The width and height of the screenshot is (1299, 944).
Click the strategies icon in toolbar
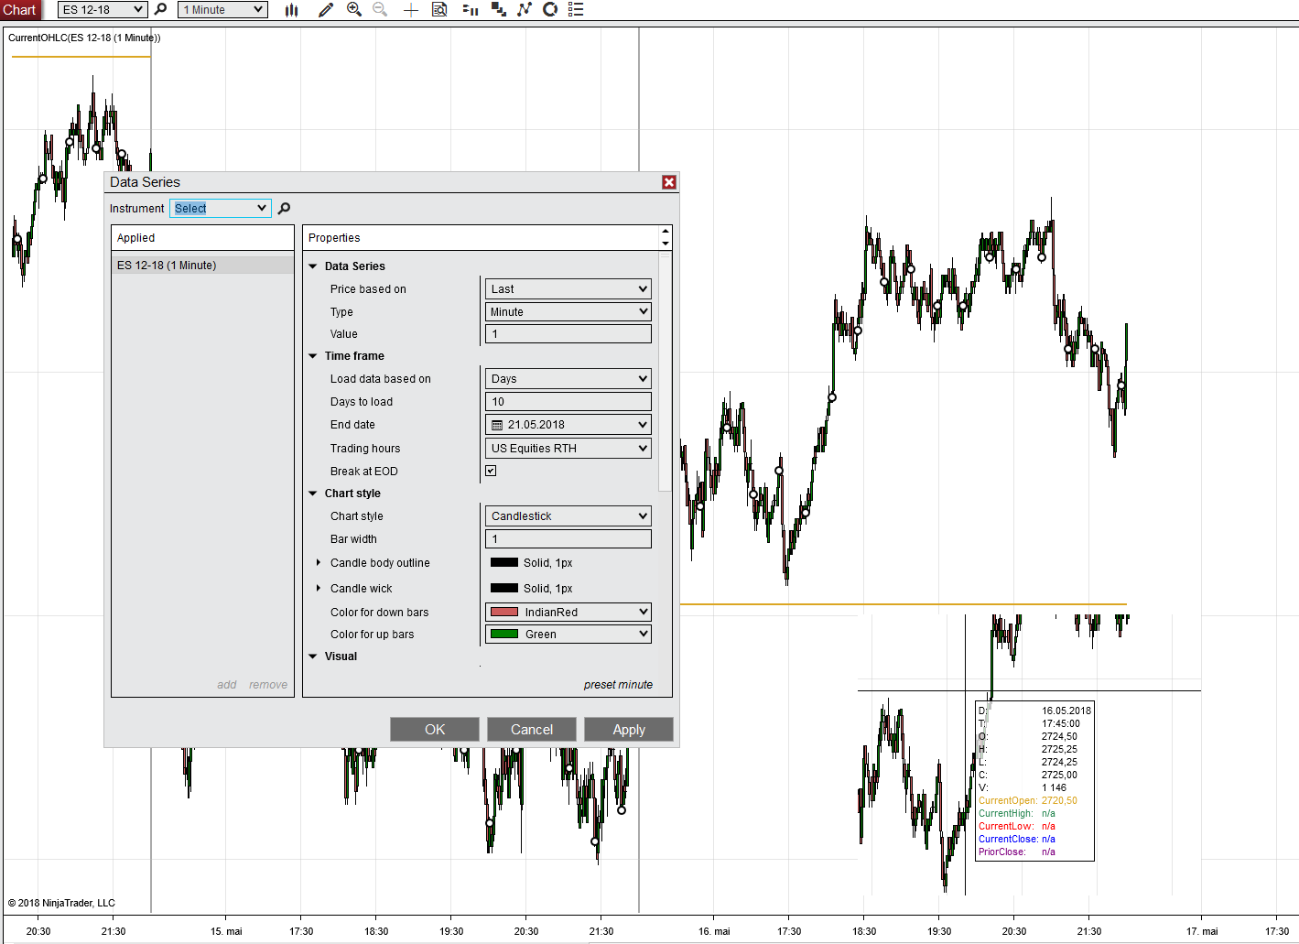point(550,10)
